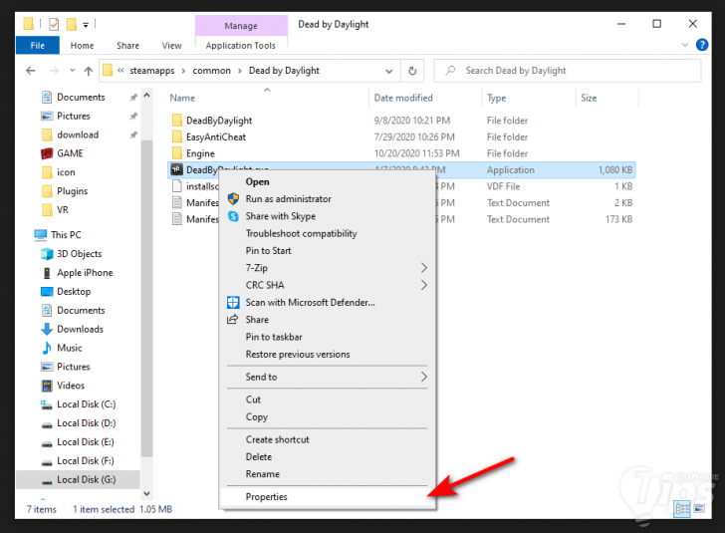The width and height of the screenshot is (725, 533).
Task: Open pinned Documents in Quick access
Action: (81, 98)
